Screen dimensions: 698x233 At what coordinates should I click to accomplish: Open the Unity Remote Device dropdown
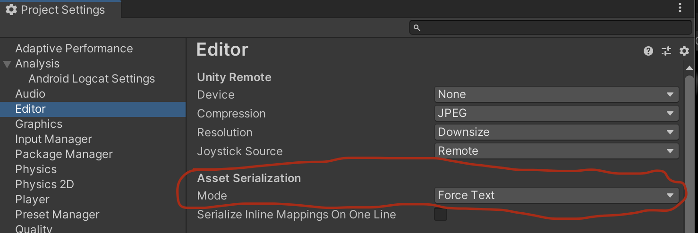(556, 94)
